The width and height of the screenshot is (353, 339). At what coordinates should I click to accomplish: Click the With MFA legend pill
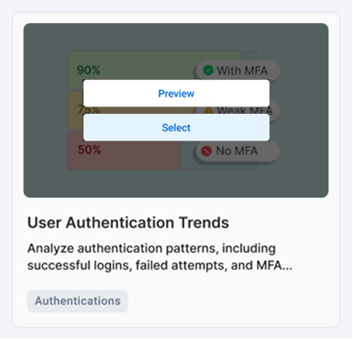pos(237,70)
